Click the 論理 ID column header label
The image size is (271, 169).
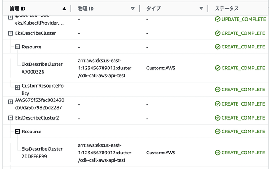pos(17,8)
